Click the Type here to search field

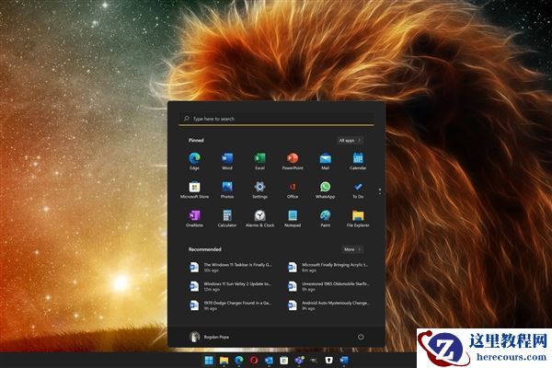276,119
